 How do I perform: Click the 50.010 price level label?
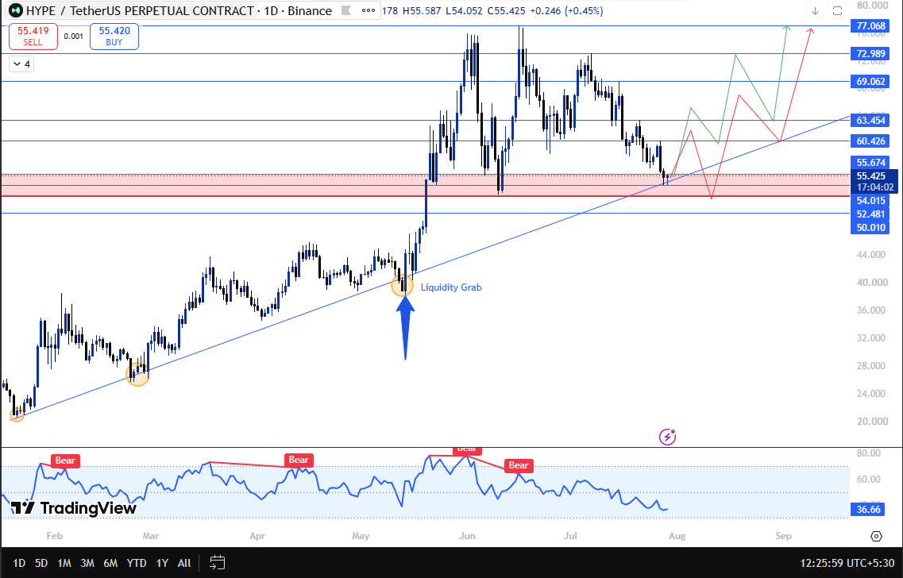tap(870, 227)
